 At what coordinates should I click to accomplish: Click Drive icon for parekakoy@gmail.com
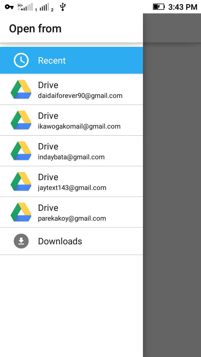coord(21,212)
